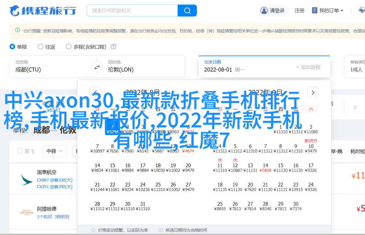Select September 30 priced ¥7374
This screenshot has width=365, height=235.
pos(295,206)
